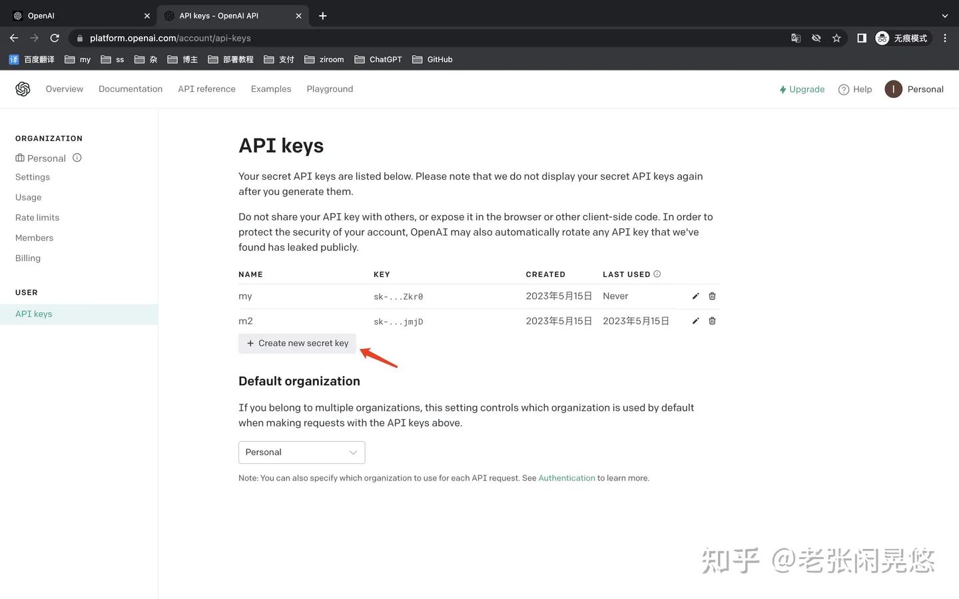Delete the API key named "my" via trash icon

pyautogui.click(x=712, y=296)
